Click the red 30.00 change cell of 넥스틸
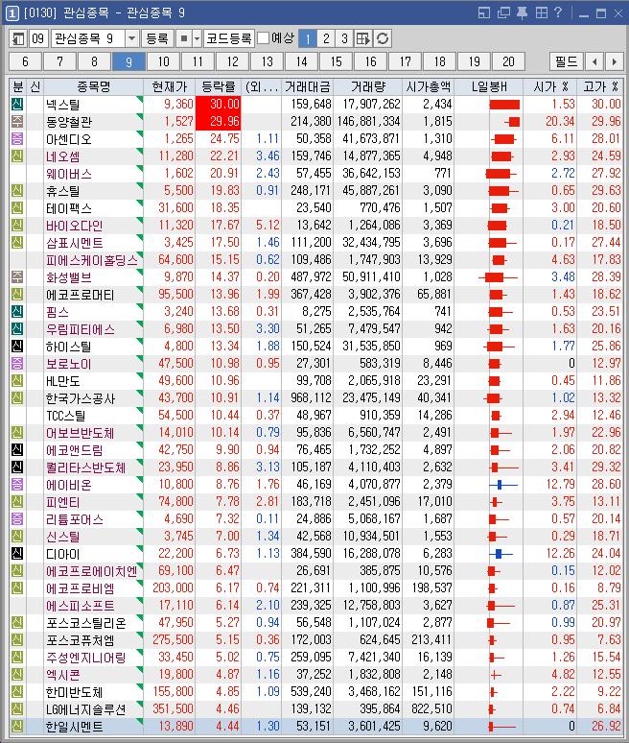Screen dimensions: 629x743 [x=219, y=105]
